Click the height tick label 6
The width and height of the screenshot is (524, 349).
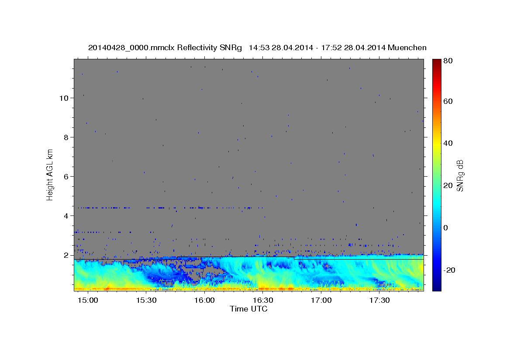coord(67,177)
